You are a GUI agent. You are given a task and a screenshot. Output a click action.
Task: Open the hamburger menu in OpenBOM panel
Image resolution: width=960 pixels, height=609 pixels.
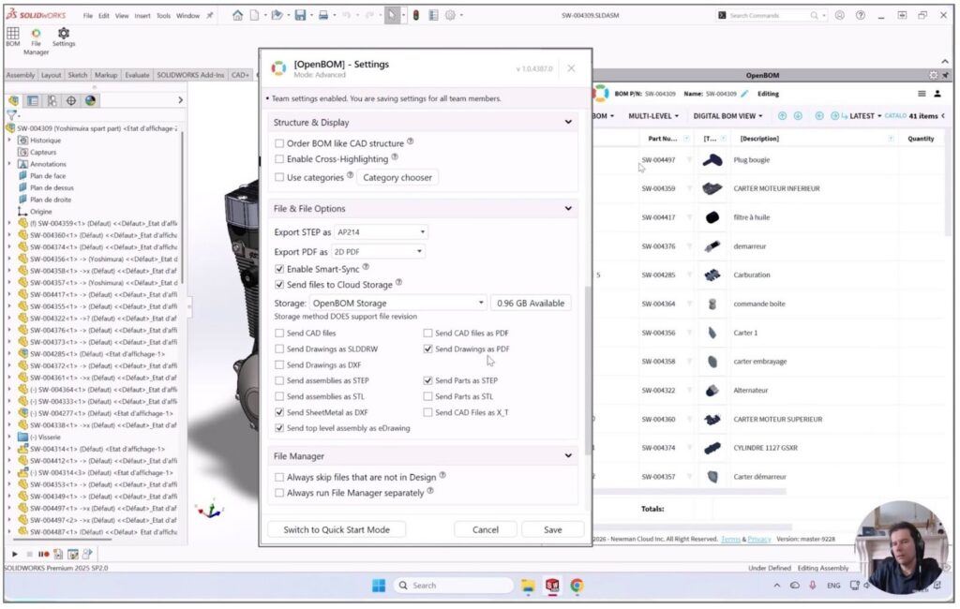coord(922,94)
